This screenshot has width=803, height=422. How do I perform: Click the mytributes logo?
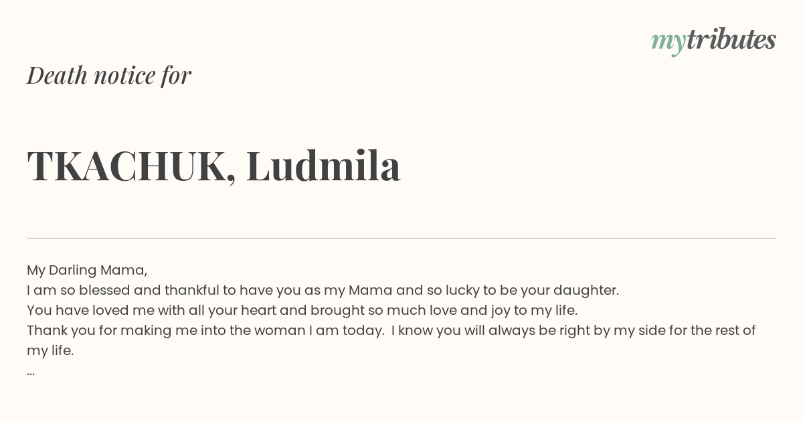pyautogui.click(x=713, y=41)
